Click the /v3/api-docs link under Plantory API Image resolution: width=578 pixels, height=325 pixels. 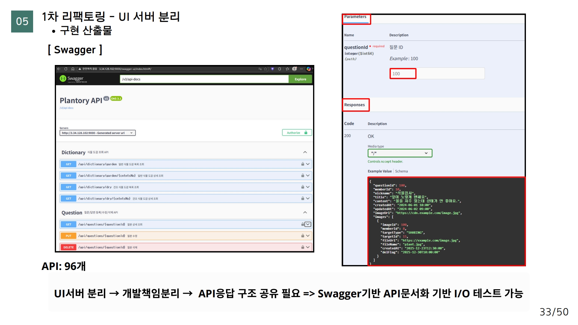point(67,108)
